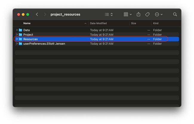Click the Search magnifier icon

tap(175, 14)
